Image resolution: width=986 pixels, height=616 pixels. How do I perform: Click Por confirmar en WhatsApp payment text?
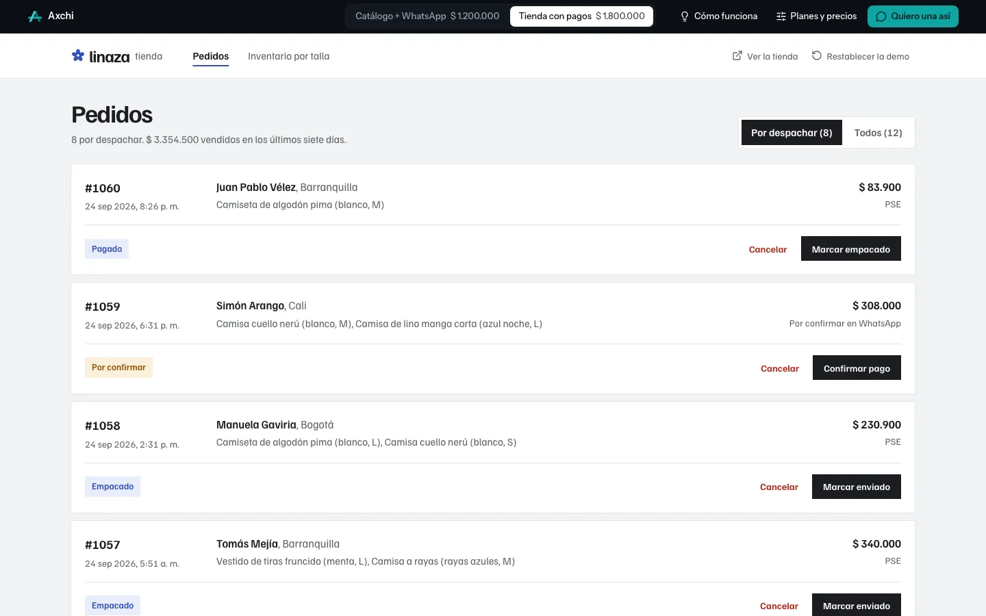point(845,323)
